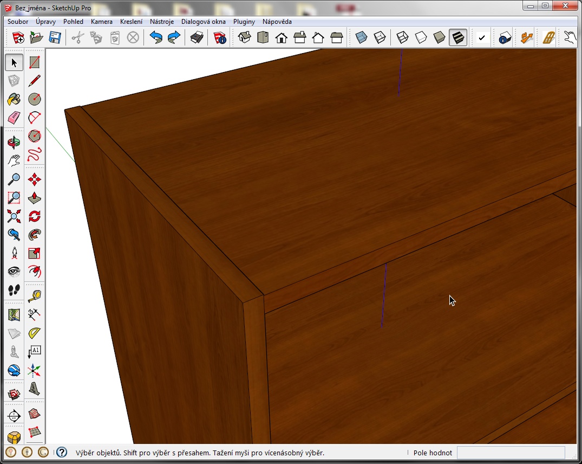Click the Pole hodnot input field
The image size is (582, 464).
pyautogui.click(x=511, y=453)
